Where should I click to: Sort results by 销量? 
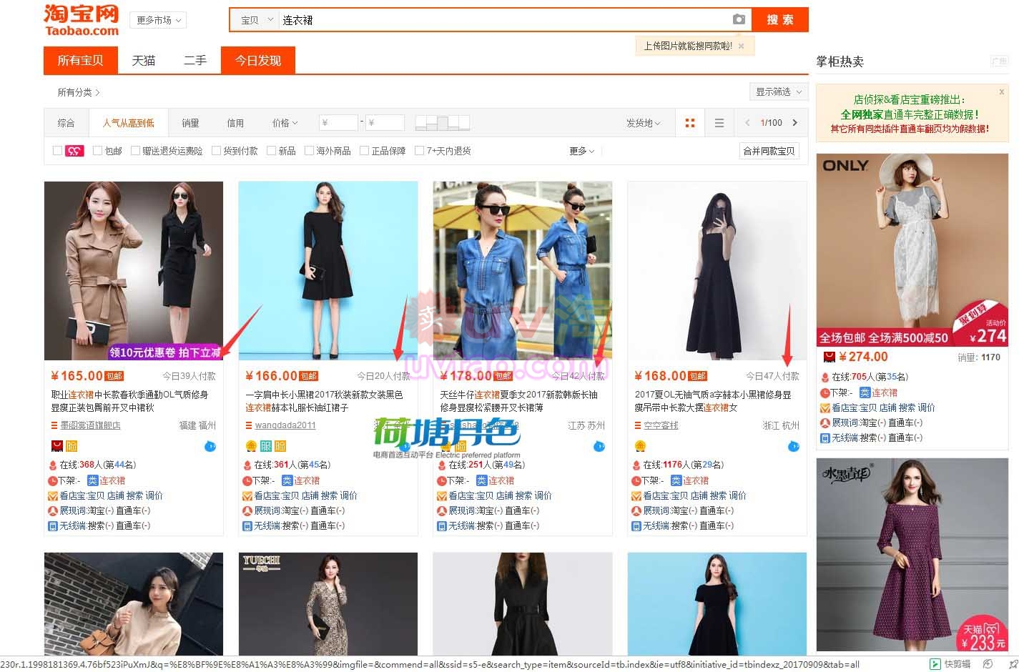(190, 123)
